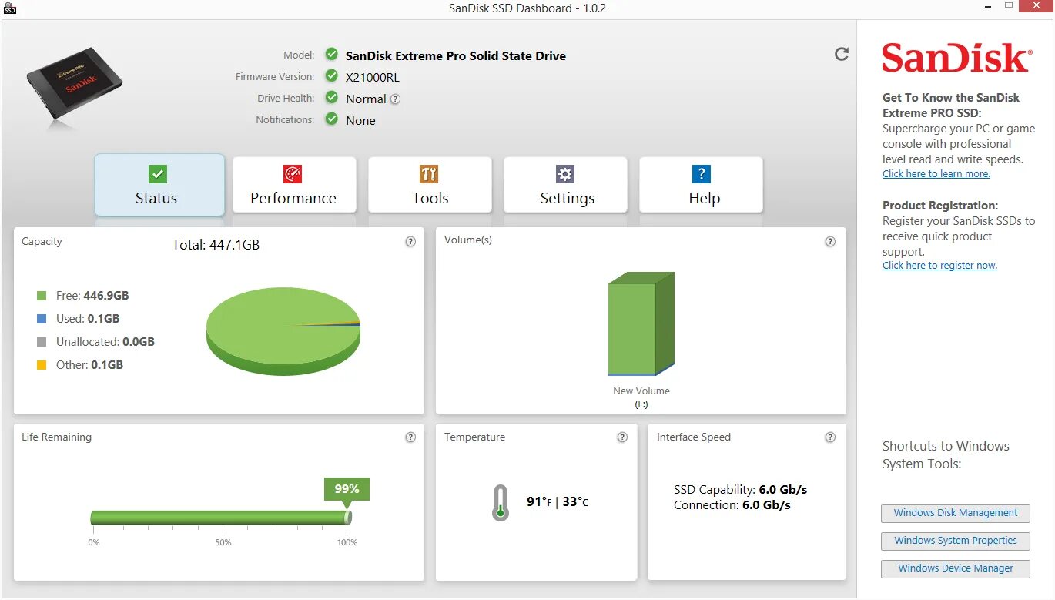Click the Model green check icon
Viewport: 1055px width, 600px height.
click(x=331, y=54)
